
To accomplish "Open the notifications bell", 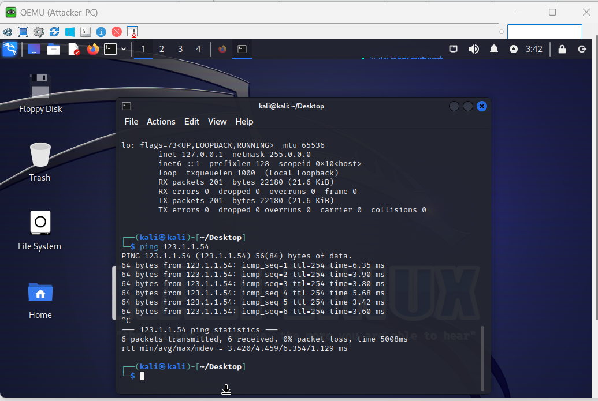I will pyautogui.click(x=494, y=49).
